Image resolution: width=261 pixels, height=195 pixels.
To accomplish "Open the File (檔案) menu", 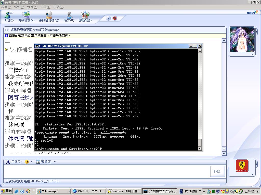I will pos(6,7).
